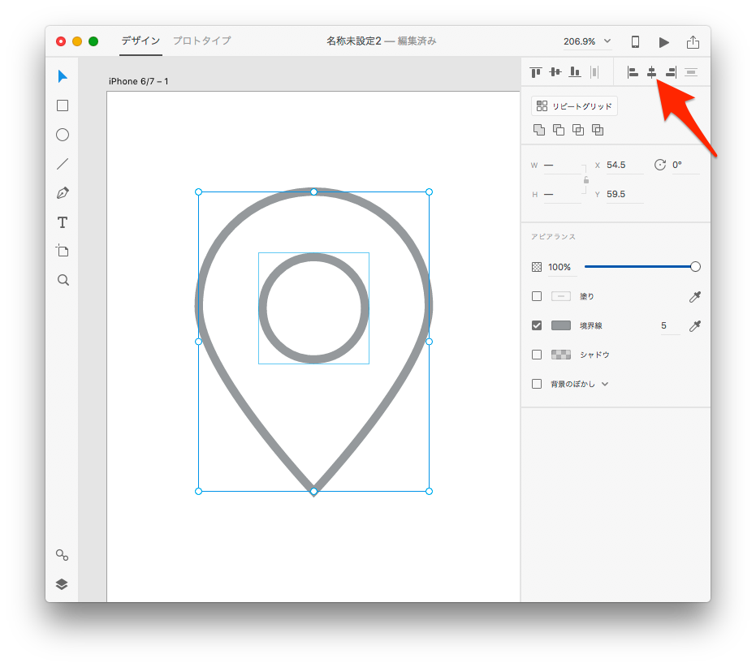This screenshot has height=667, width=756.
Task: Pick fill color with eyedropper
Action: (695, 296)
